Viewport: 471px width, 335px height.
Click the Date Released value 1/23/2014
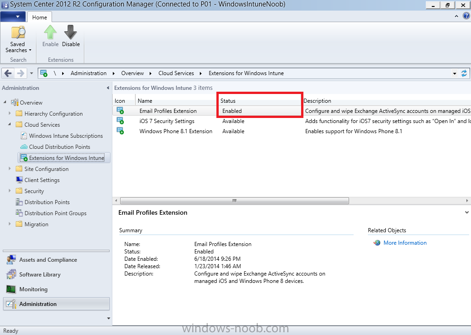coord(217,266)
